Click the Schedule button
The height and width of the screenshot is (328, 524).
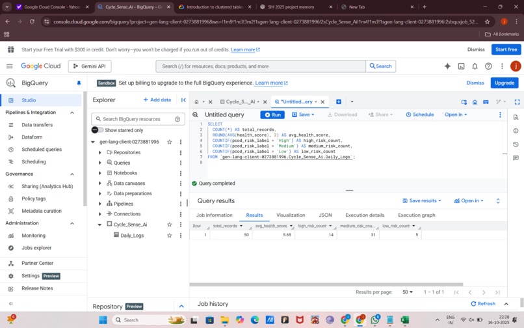[420, 115]
